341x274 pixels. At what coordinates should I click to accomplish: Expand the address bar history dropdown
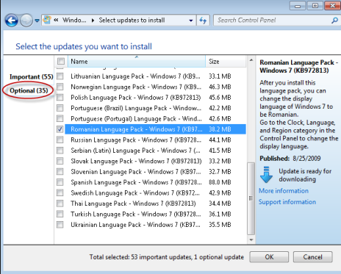(191, 21)
